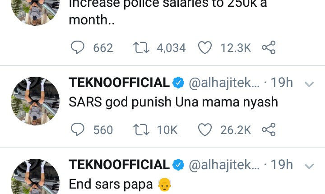
Task: Click the @alhajitek handle on 'End sars papa' tweet
Action: tap(223, 165)
